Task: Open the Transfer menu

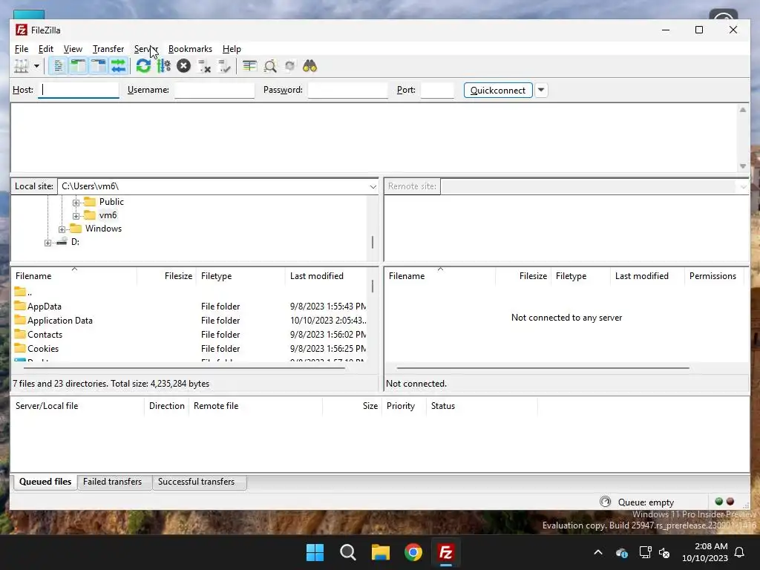Action: click(108, 49)
